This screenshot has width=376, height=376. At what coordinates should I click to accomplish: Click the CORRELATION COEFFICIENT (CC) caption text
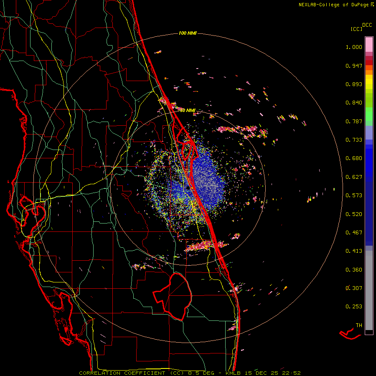(132, 373)
